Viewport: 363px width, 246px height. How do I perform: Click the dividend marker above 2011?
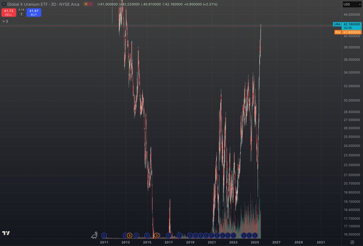pyautogui.click(x=104, y=235)
